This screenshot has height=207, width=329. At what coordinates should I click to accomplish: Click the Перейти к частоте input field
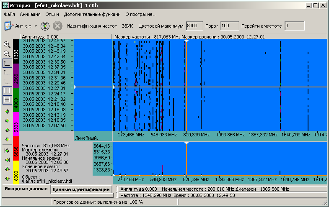click(294, 26)
